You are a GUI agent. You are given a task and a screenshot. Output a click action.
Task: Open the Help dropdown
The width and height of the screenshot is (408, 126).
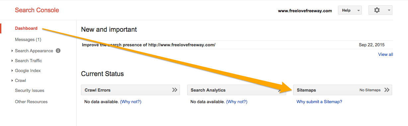click(x=350, y=10)
